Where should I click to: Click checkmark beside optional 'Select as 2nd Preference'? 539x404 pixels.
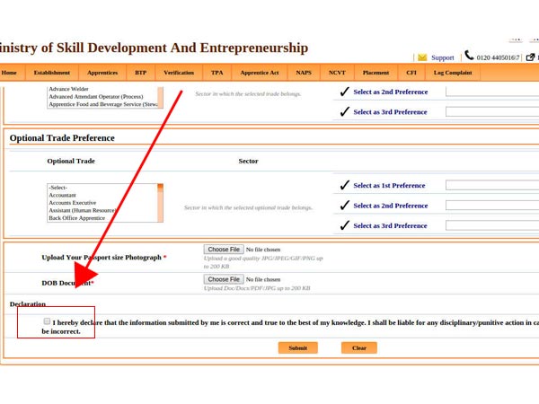[344, 206]
